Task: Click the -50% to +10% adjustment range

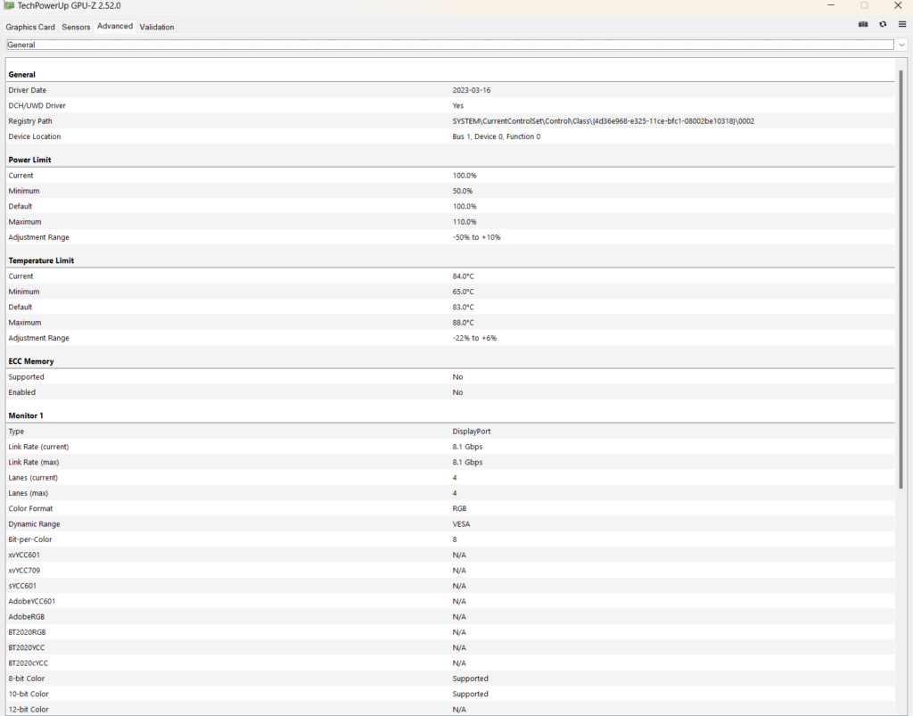Action: coord(477,237)
